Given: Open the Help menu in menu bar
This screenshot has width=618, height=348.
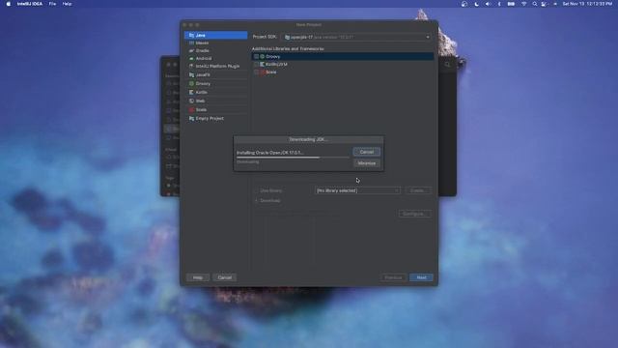Looking at the screenshot, I should point(67,4).
